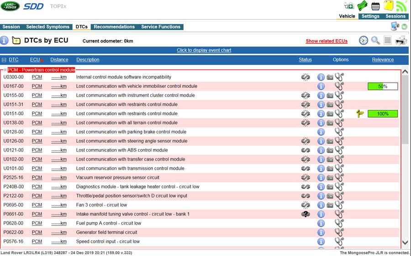Click status chain icon for U0126-00
Viewport: 411px width, 256px height.
click(306, 141)
